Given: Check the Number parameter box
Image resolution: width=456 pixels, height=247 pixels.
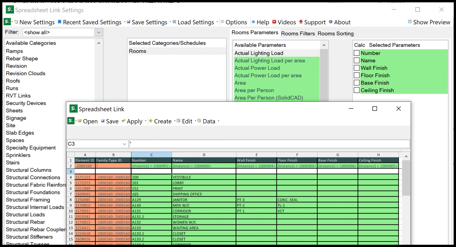Looking at the screenshot, I should point(357,53).
